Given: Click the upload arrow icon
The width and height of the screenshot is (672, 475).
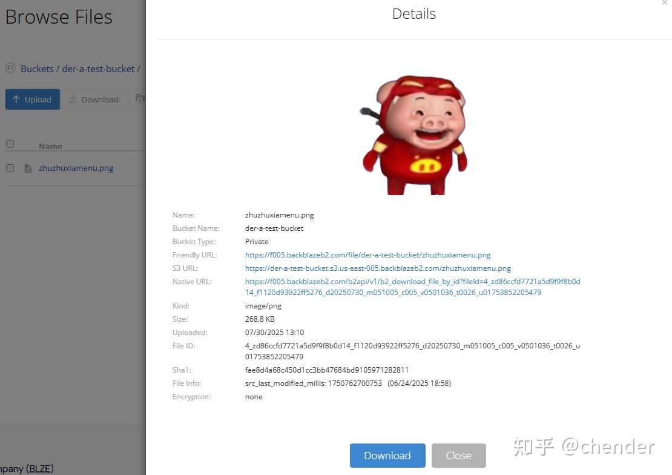Looking at the screenshot, I should (16, 99).
